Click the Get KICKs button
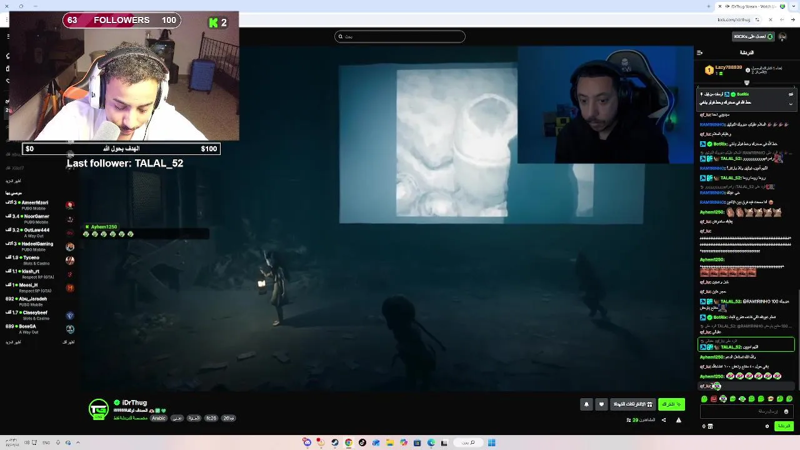 point(753,36)
